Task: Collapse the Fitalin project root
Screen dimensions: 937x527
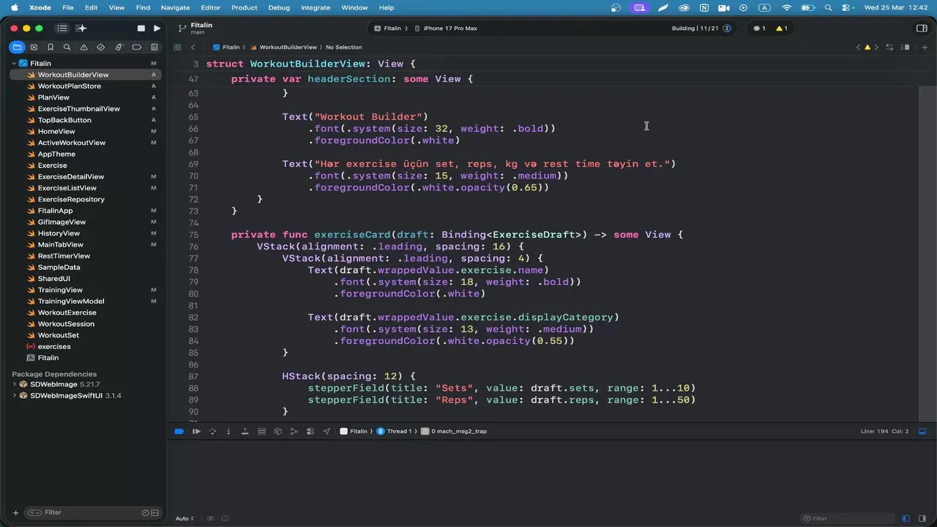Action: point(14,64)
